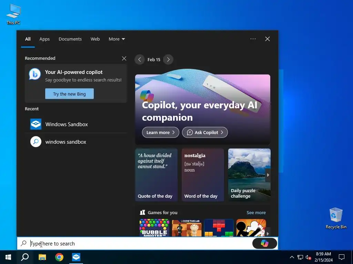The width and height of the screenshot is (353, 264).
Task: Advance the daily cards carousel arrow
Action: click(268, 175)
